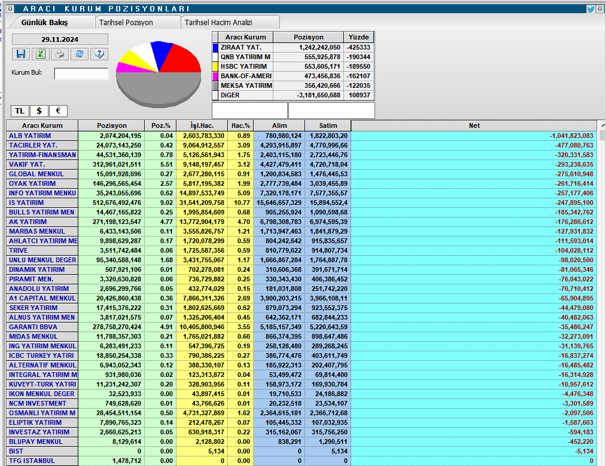Show values in euros (€)
606x466 pixels.
(x=59, y=111)
